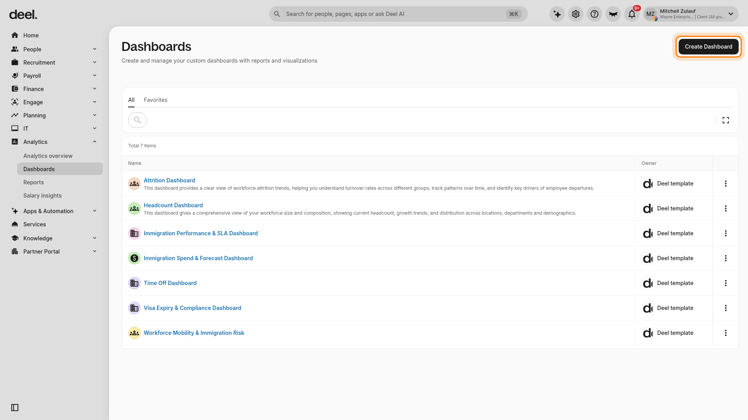Expand the Recruitment menu chevron
This screenshot has height=420, width=748.
tap(95, 62)
